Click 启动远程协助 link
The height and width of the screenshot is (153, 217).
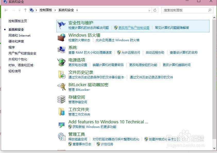pyautogui.click(x=155, y=53)
